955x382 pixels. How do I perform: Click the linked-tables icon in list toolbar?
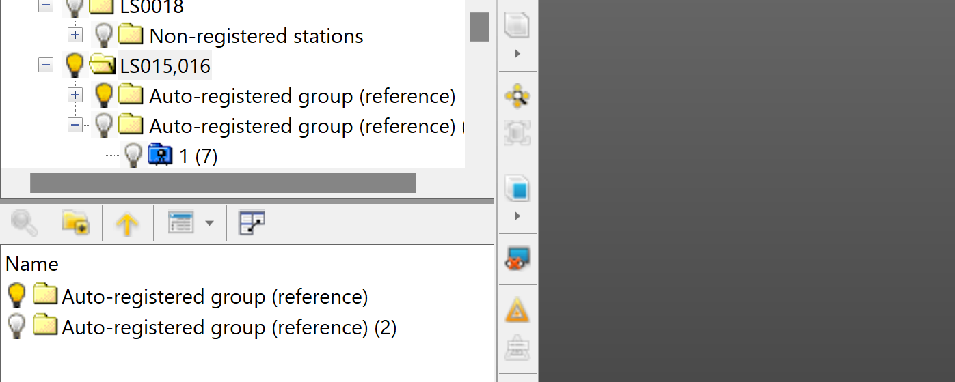(x=252, y=223)
